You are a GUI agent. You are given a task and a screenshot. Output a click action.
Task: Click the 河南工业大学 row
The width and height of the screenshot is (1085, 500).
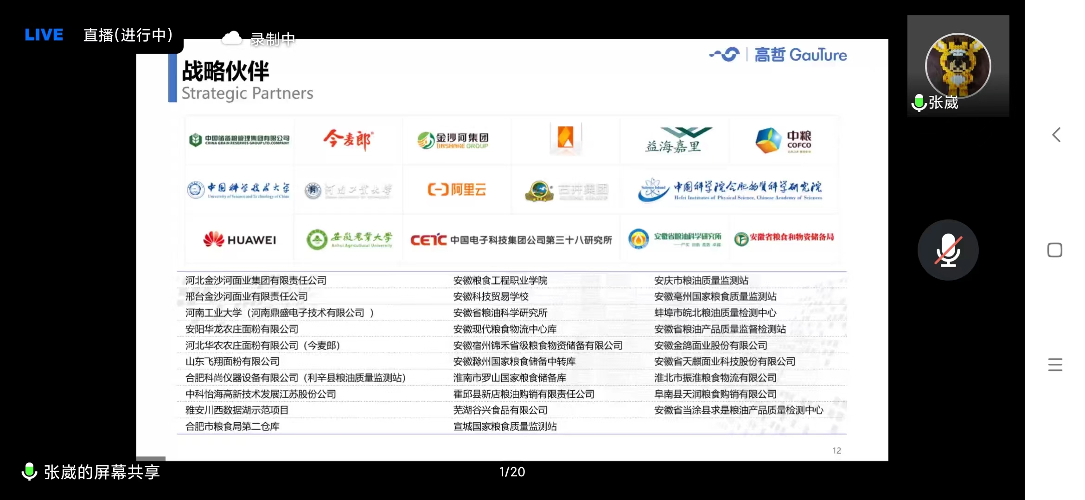[280, 313]
